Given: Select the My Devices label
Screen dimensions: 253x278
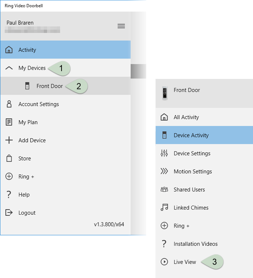Looking at the screenshot, I should click(32, 68).
